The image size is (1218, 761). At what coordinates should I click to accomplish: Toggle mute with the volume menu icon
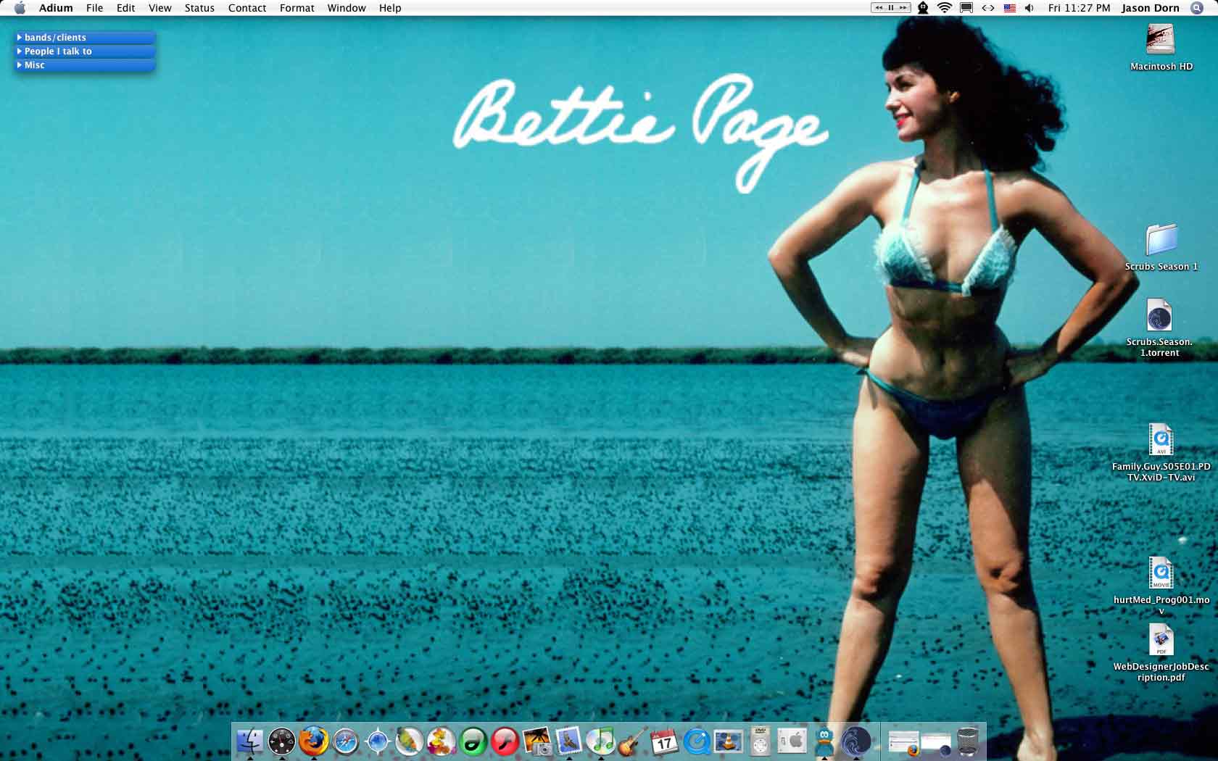pos(1029,8)
